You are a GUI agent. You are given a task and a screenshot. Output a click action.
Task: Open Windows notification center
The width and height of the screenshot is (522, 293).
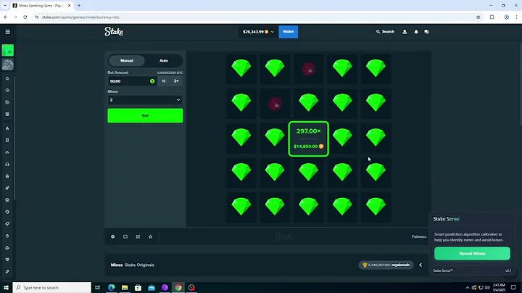point(513,287)
